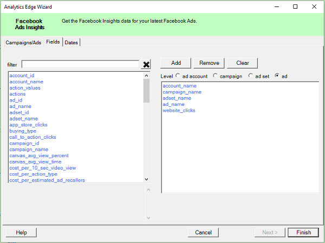Image resolution: width=325 pixels, height=243 pixels.
Task: Select the campaign level radio button
Action: click(216, 76)
